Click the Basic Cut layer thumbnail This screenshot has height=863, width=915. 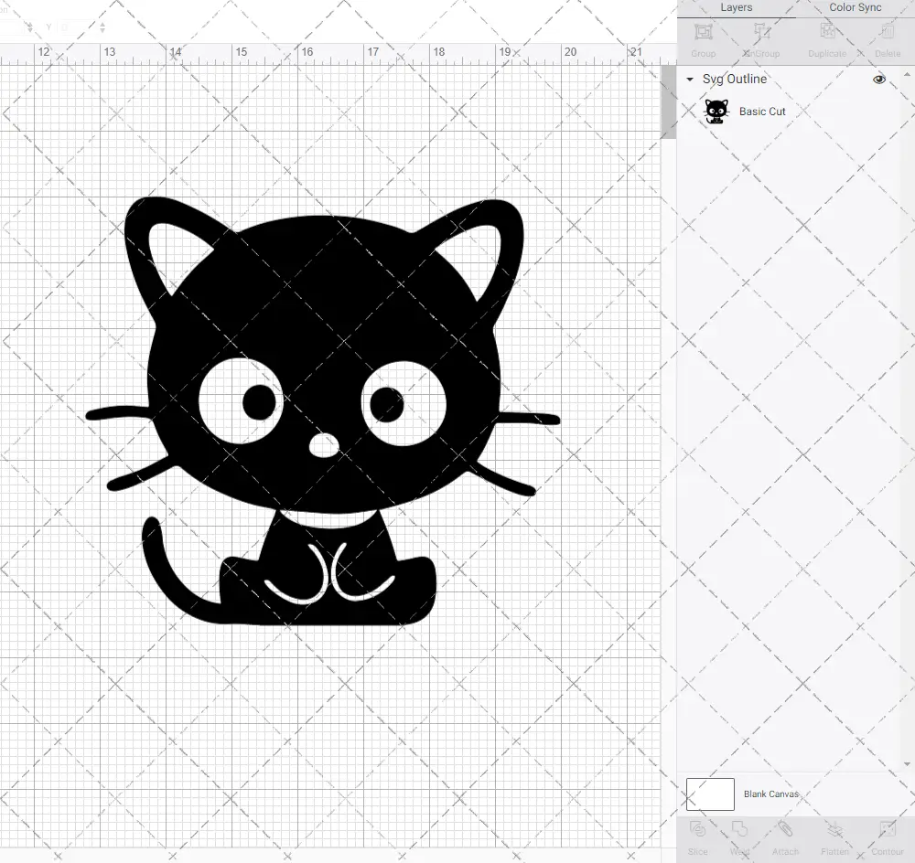716,111
